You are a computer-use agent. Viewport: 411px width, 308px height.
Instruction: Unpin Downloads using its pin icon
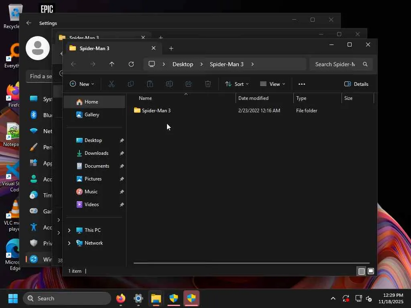(x=122, y=153)
